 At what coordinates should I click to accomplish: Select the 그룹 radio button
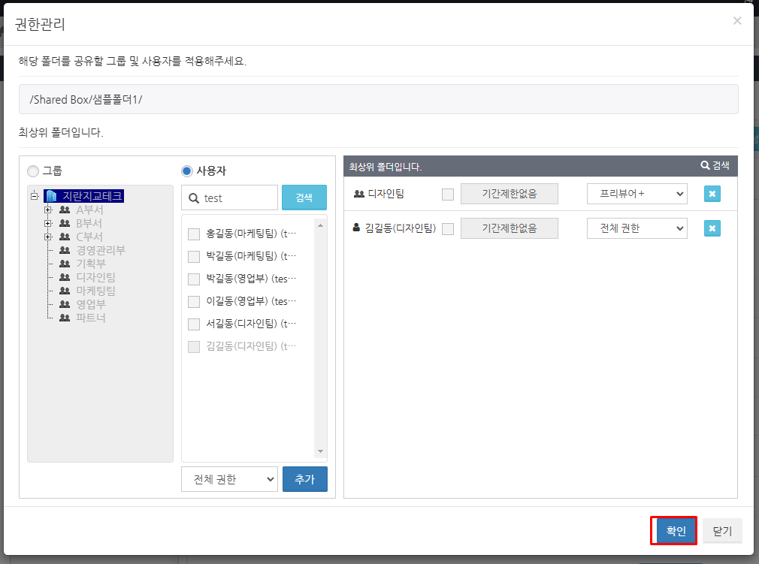(33, 171)
